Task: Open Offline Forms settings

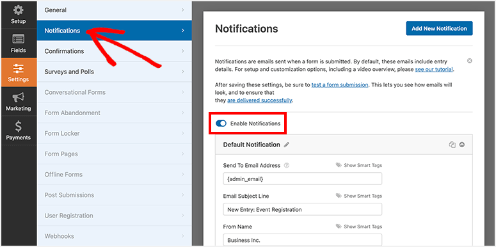Action: (114, 175)
